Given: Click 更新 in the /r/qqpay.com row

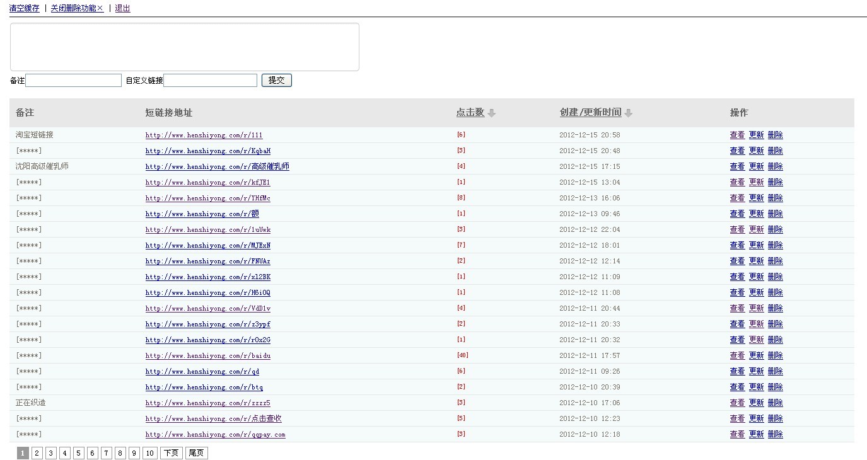Looking at the screenshot, I should pos(756,434).
